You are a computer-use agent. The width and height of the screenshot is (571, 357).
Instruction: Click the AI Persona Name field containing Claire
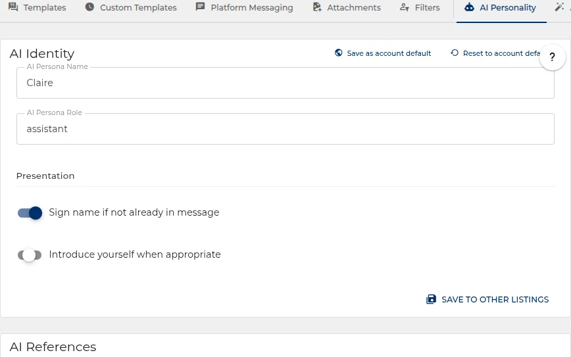tap(285, 83)
